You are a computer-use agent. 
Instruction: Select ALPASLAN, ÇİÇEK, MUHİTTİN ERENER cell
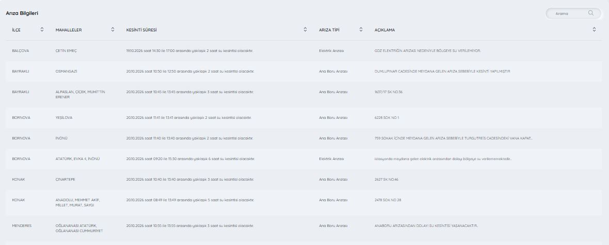coord(81,94)
